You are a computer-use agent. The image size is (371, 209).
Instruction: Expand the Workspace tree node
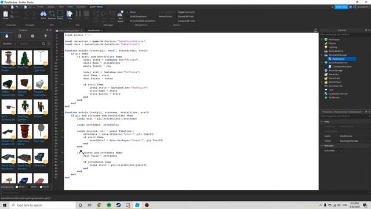point(322,39)
